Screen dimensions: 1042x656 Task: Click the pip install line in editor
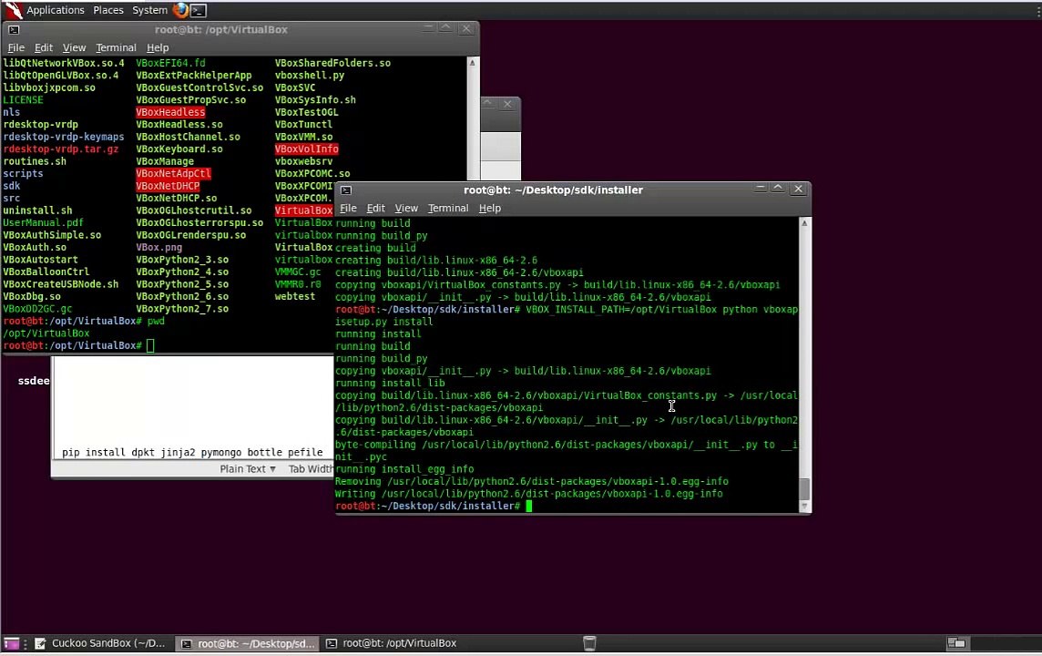[x=193, y=452]
